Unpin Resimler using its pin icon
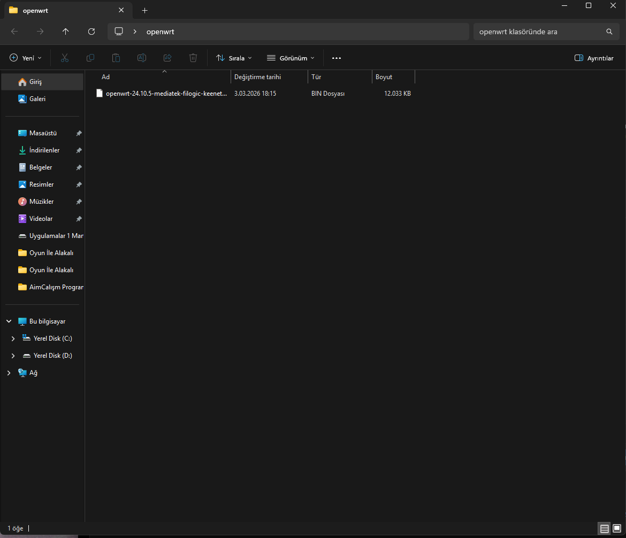The image size is (626, 538). (79, 185)
